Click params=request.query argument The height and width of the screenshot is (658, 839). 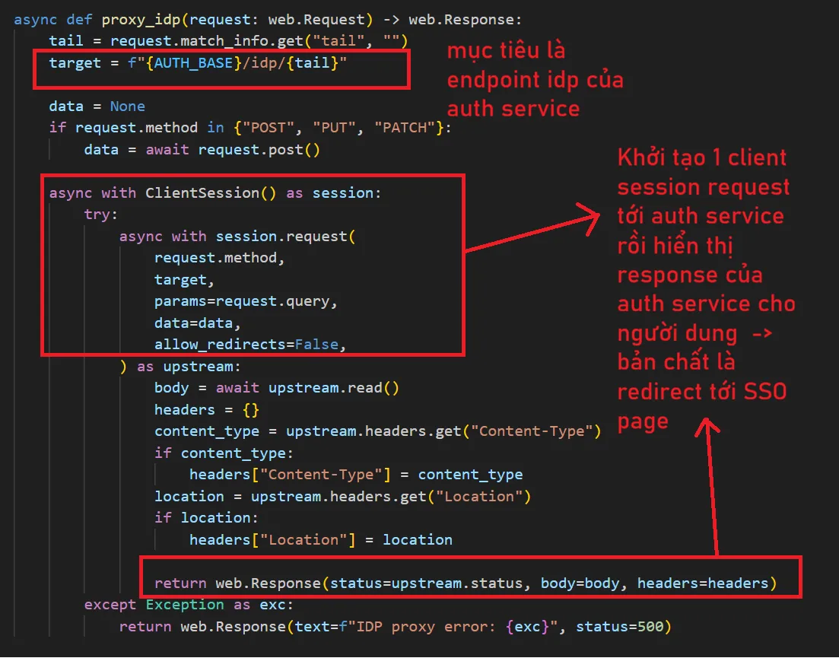tap(246, 302)
